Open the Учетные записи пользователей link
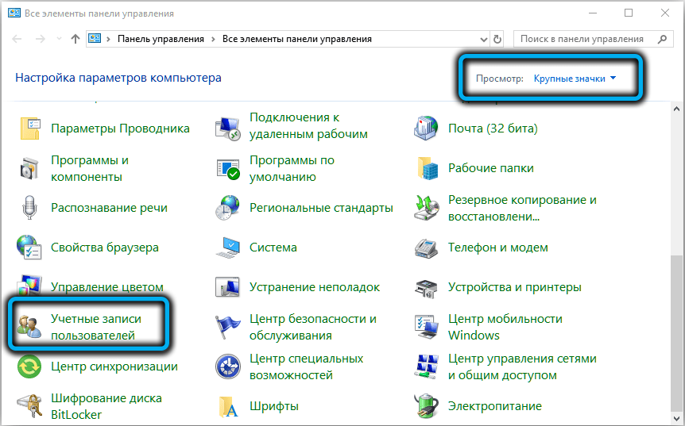685x426 pixels. (x=96, y=327)
